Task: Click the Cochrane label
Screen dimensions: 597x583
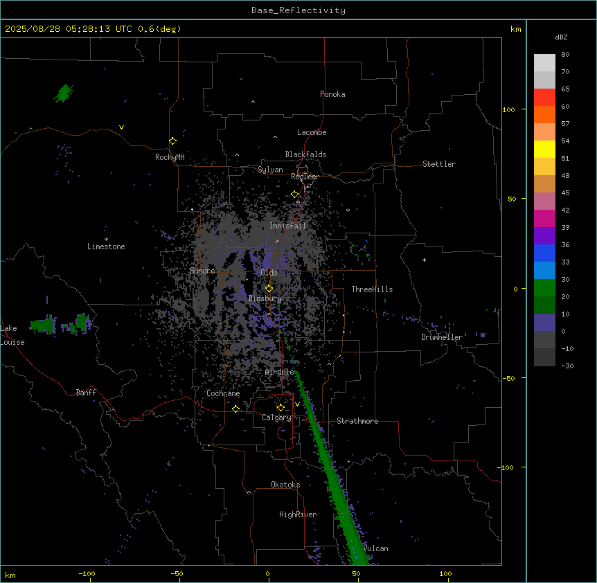Action: [223, 393]
